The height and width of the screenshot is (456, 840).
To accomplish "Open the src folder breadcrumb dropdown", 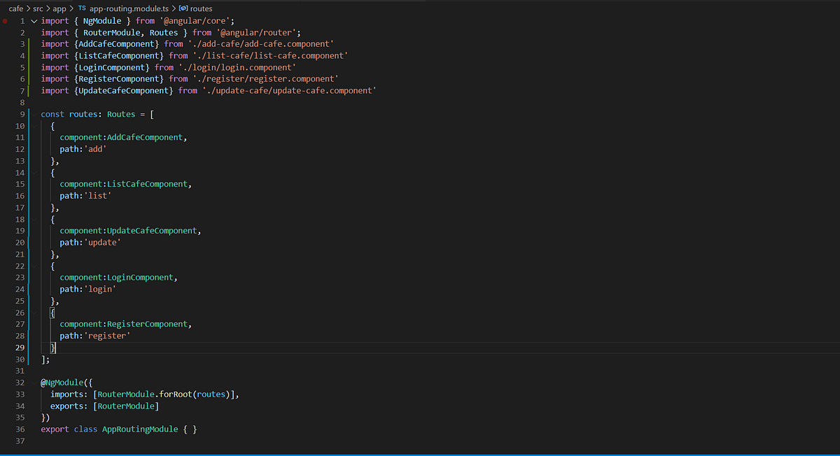I will tap(38, 8).
